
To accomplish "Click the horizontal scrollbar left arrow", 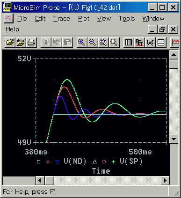I will 40,181.
